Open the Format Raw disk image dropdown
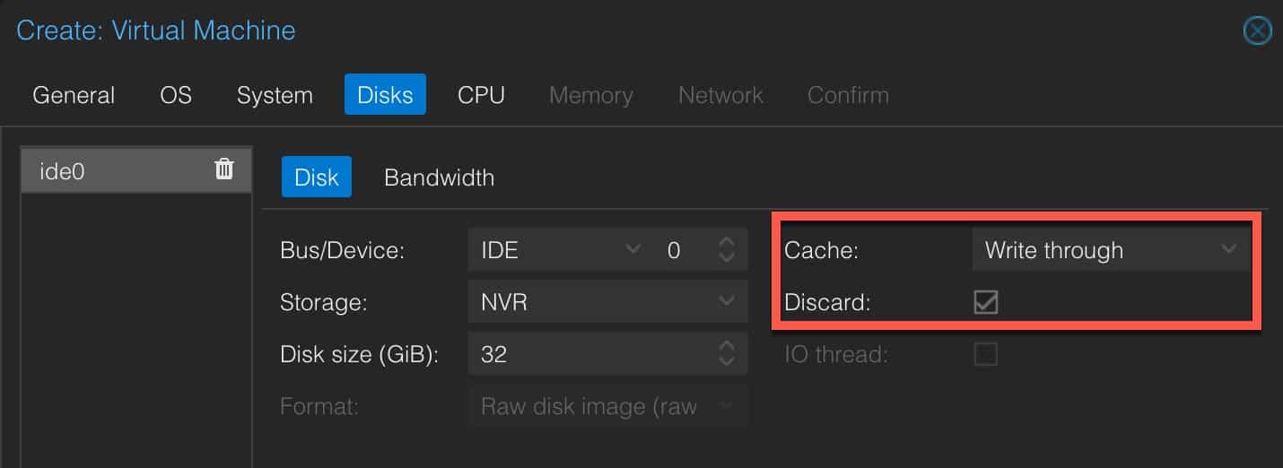The width and height of the screenshot is (1283, 468). 608,406
